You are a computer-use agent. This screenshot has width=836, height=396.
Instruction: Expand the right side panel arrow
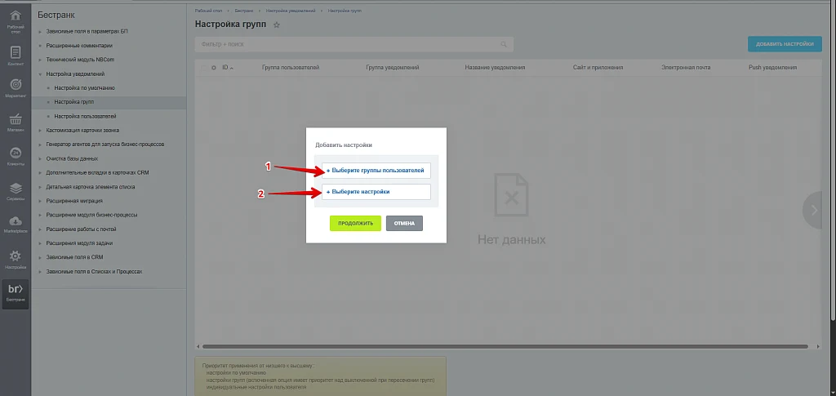click(814, 210)
